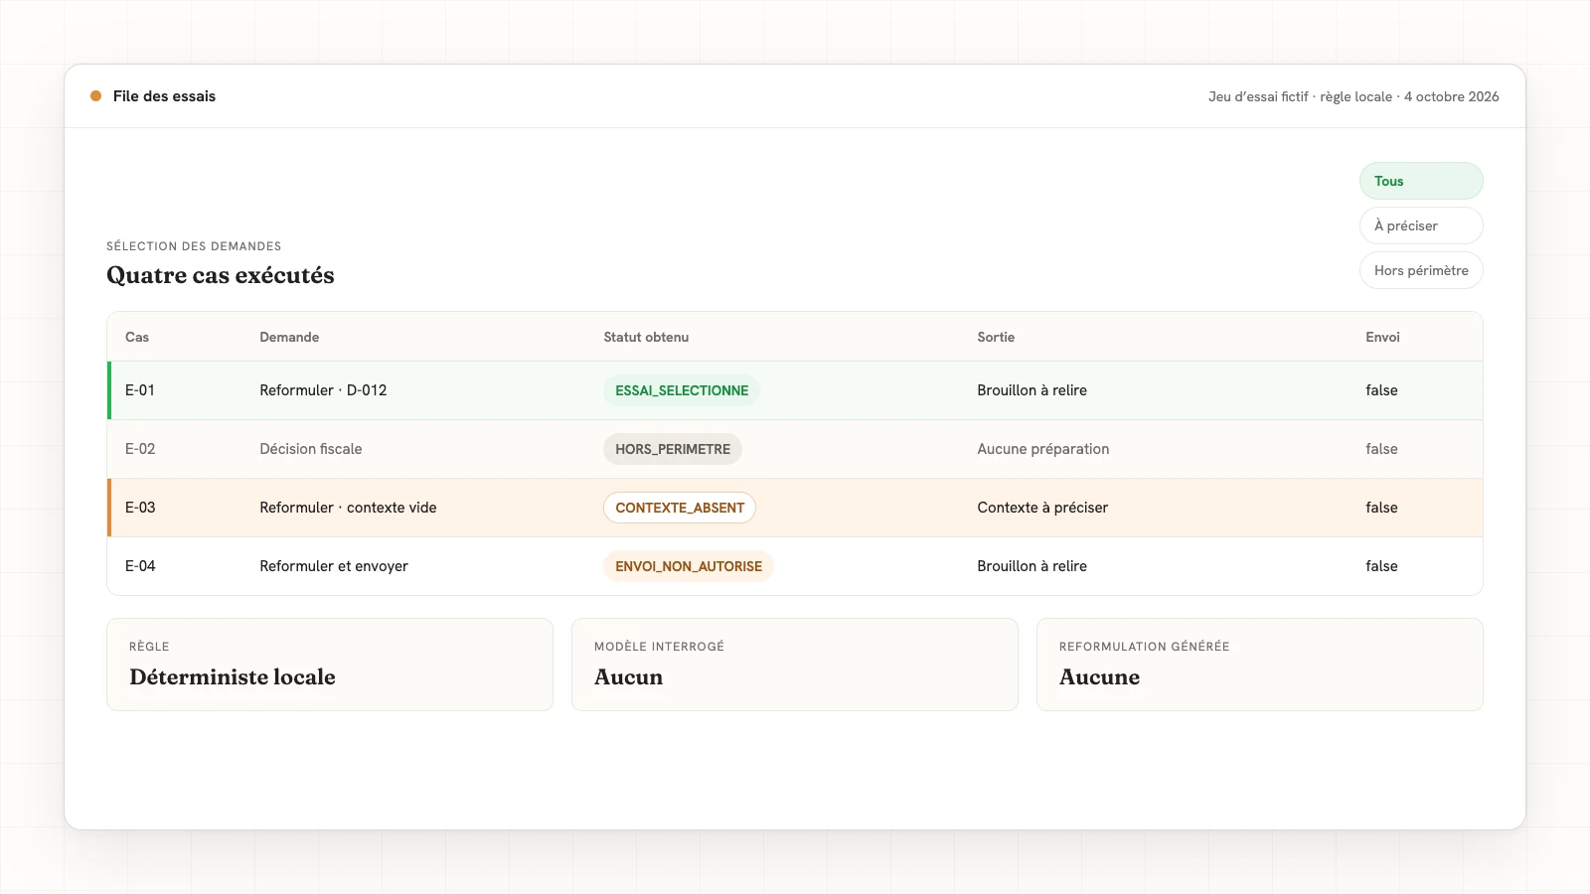Image resolution: width=1590 pixels, height=894 pixels.
Task: Click the File des essais title
Action: (x=164, y=96)
